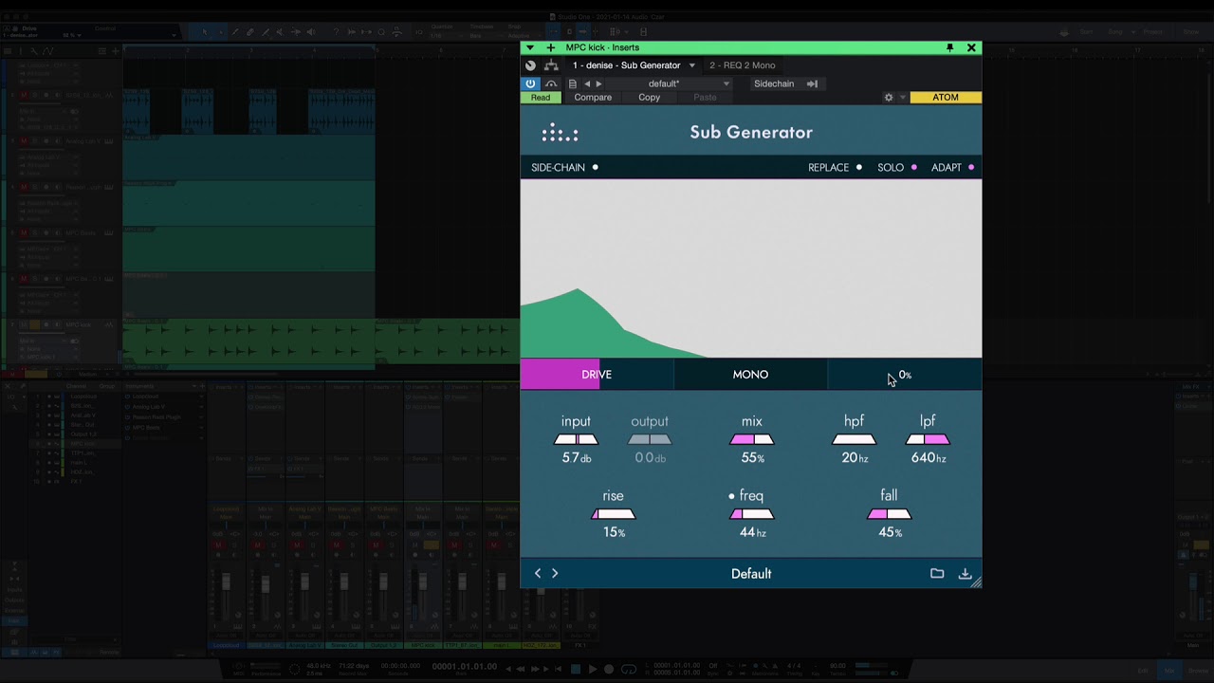Open preset folder icon
The height and width of the screenshot is (683, 1214).
pos(937,573)
